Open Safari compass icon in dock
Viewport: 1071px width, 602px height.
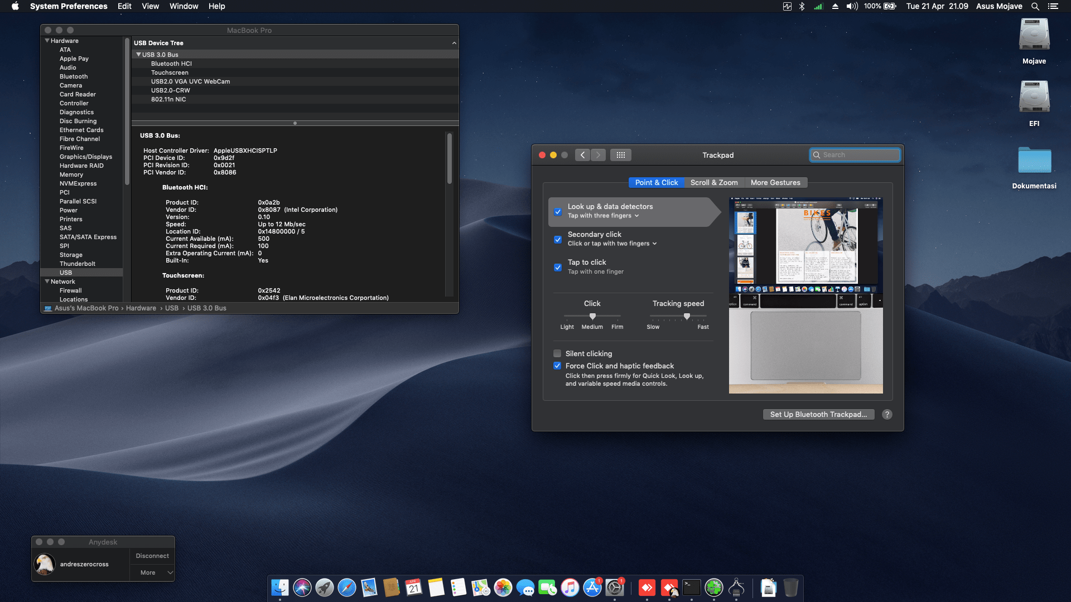pos(347,588)
